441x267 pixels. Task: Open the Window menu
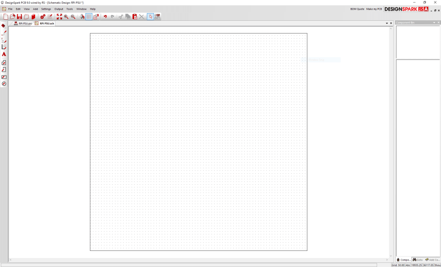pos(82,9)
